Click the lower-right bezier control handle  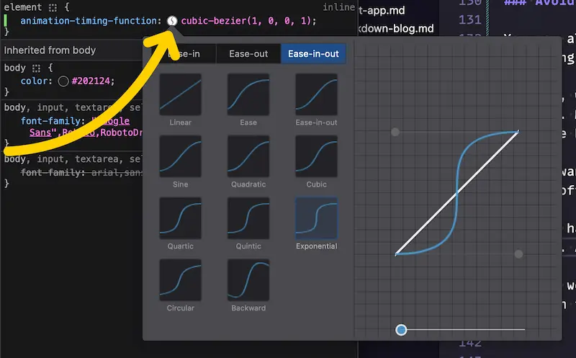point(518,254)
